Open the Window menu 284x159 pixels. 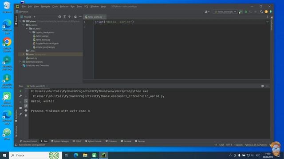point(95,7)
